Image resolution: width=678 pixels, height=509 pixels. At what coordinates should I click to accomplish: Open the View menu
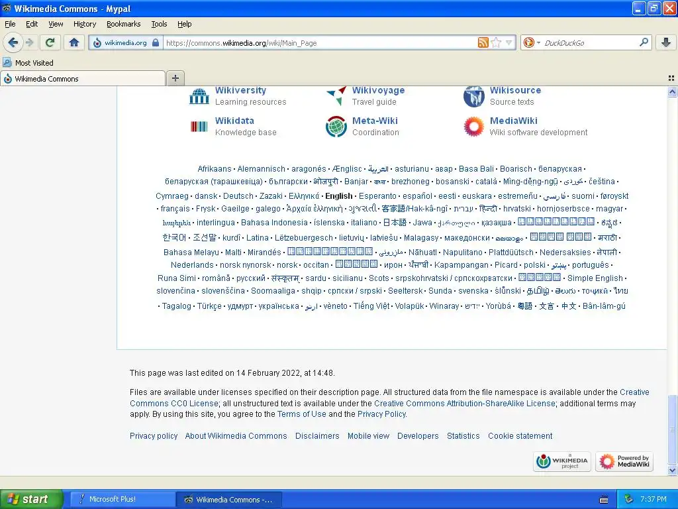coord(56,24)
